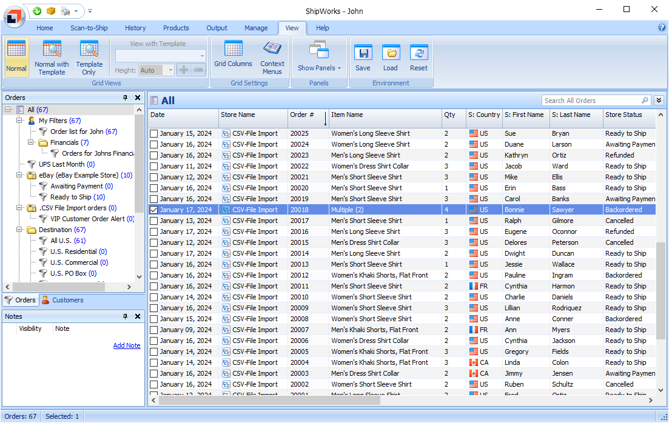
Task: Switch to the Output tab
Action: pyautogui.click(x=217, y=28)
